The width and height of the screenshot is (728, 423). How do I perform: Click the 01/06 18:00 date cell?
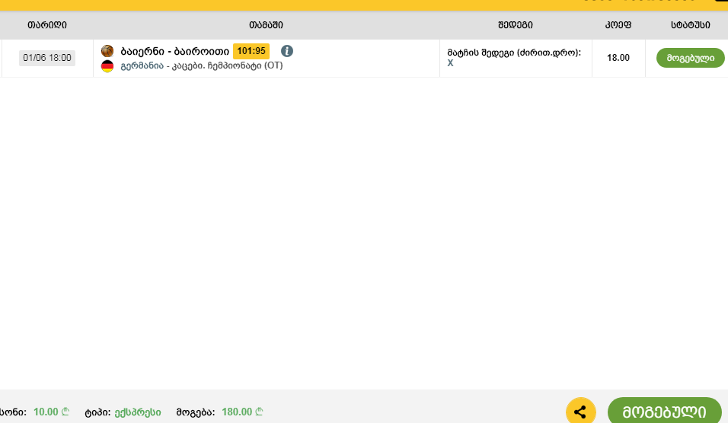tap(47, 58)
